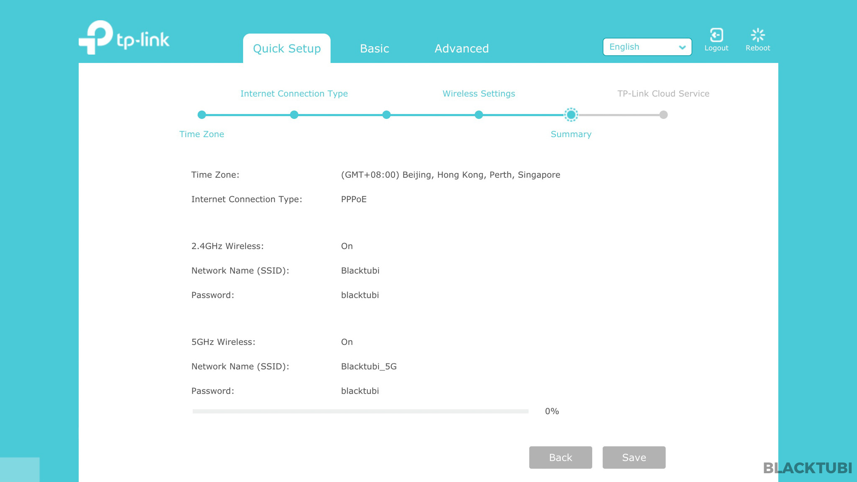The image size is (857, 482).
Task: Click the Reboot icon
Action: tap(757, 36)
